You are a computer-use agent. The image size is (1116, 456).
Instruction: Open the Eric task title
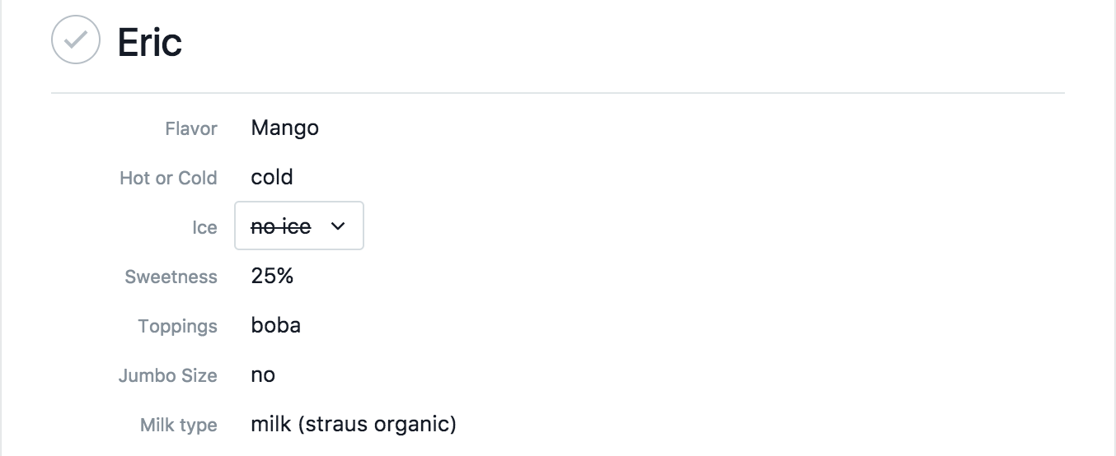point(150,41)
